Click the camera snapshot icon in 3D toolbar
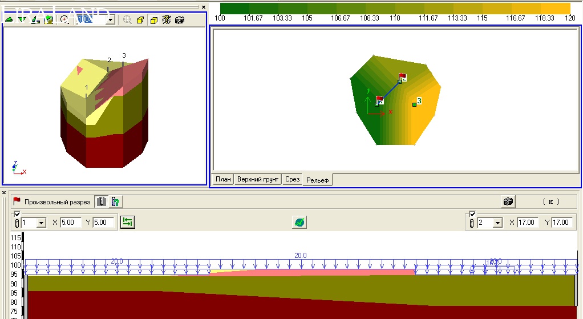The height and width of the screenshot is (319, 583). pyautogui.click(x=180, y=20)
